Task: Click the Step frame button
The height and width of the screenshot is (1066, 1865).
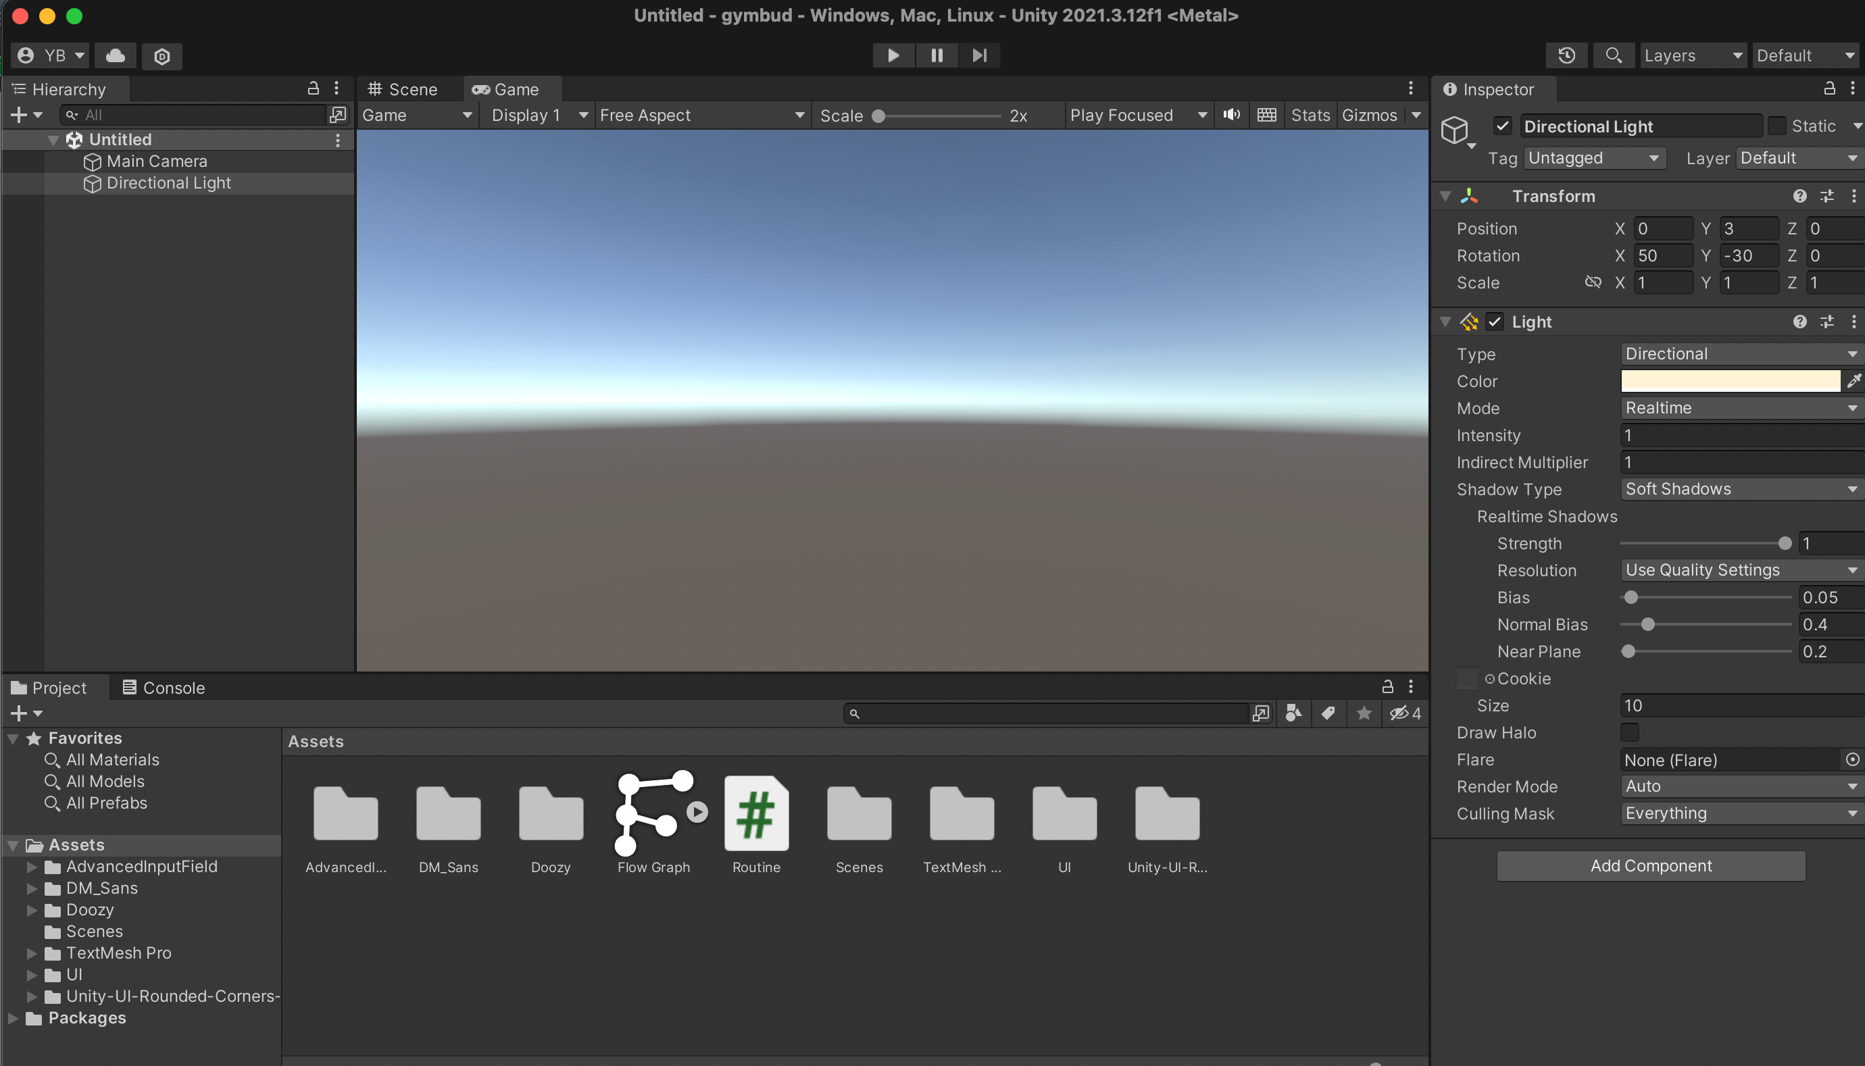Action: [x=979, y=55]
